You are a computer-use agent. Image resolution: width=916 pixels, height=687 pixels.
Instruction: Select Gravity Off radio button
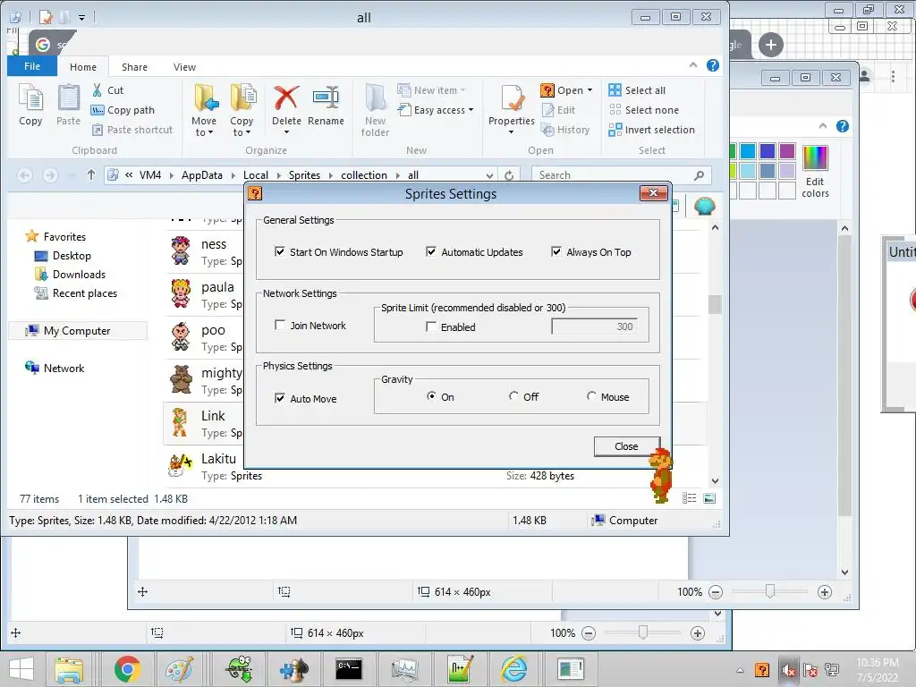point(513,396)
